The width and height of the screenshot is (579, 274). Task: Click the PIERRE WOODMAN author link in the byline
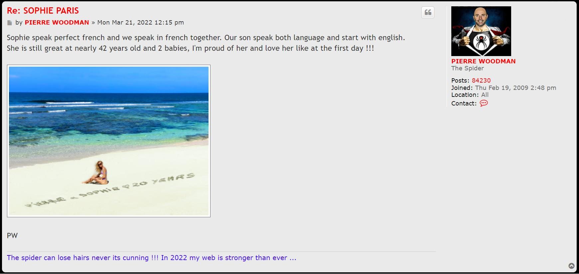coord(57,23)
